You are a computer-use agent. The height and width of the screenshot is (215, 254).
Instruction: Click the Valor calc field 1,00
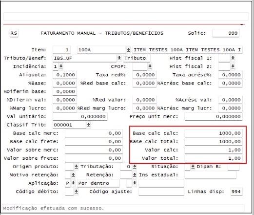click(x=214, y=150)
